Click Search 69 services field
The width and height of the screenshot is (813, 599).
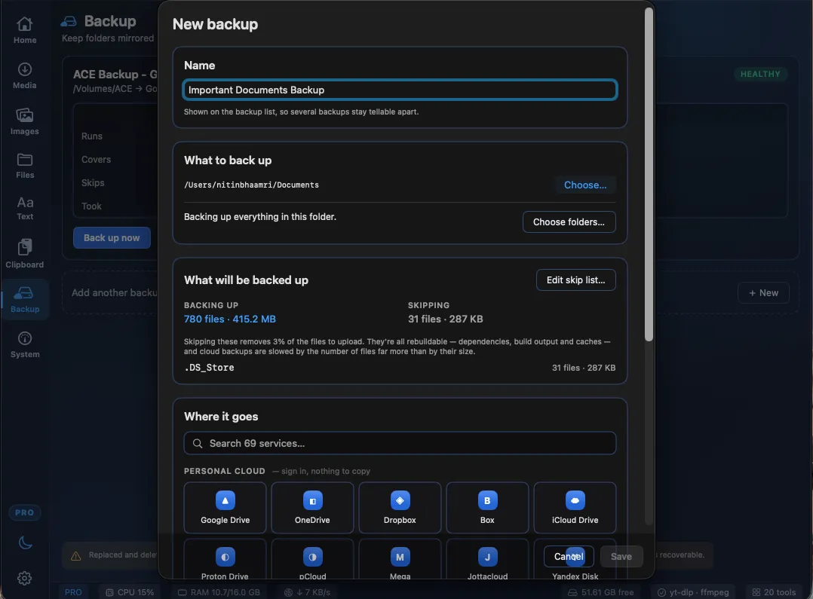400,444
